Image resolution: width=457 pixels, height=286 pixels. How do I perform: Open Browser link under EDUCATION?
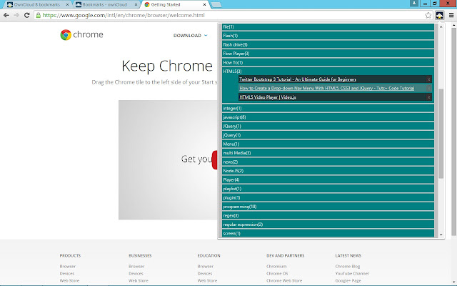[x=206, y=266]
